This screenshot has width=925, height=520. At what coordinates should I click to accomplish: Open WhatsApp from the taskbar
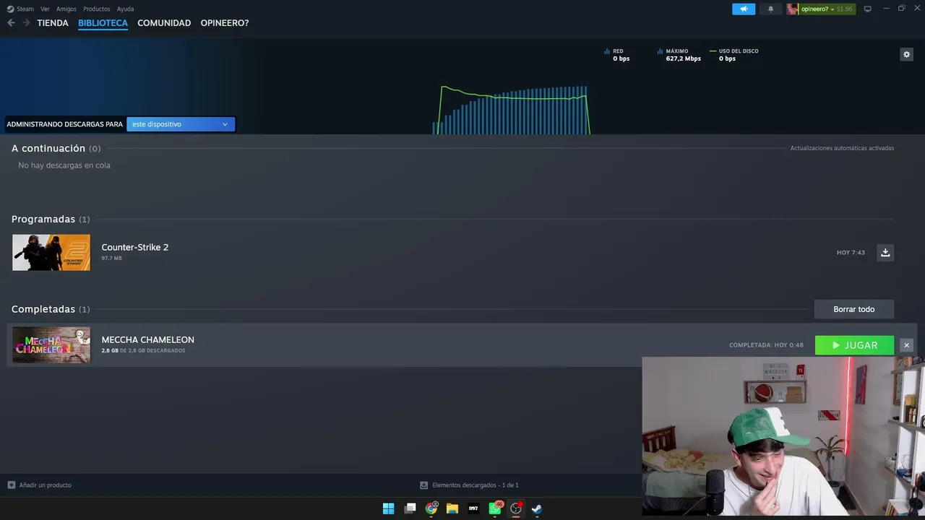tap(495, 508)
